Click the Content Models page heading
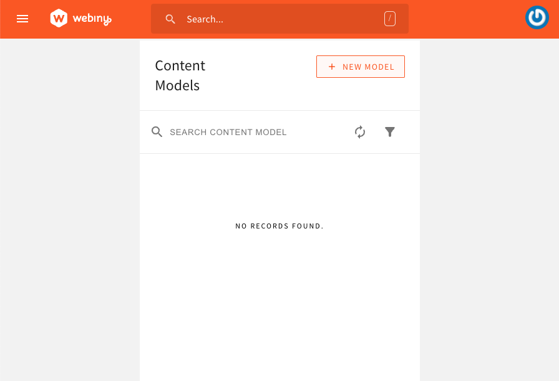Image resolution: width=559 pixels, height=381 pixels. click(x=180, y=75)
